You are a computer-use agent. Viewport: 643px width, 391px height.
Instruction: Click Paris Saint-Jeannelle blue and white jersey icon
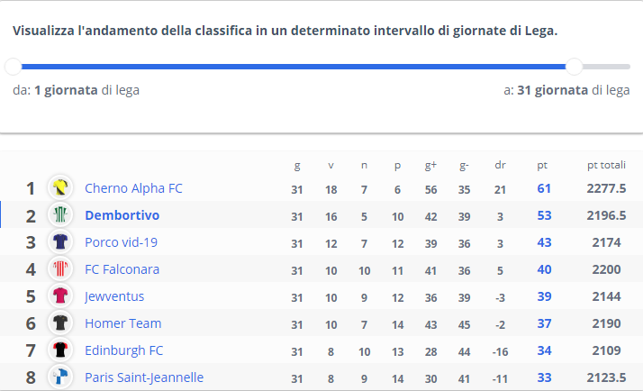[60, 377]
